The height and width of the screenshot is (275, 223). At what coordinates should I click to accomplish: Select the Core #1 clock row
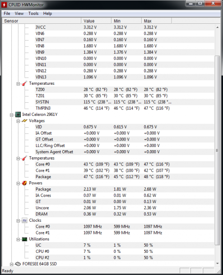pos(125,233)
